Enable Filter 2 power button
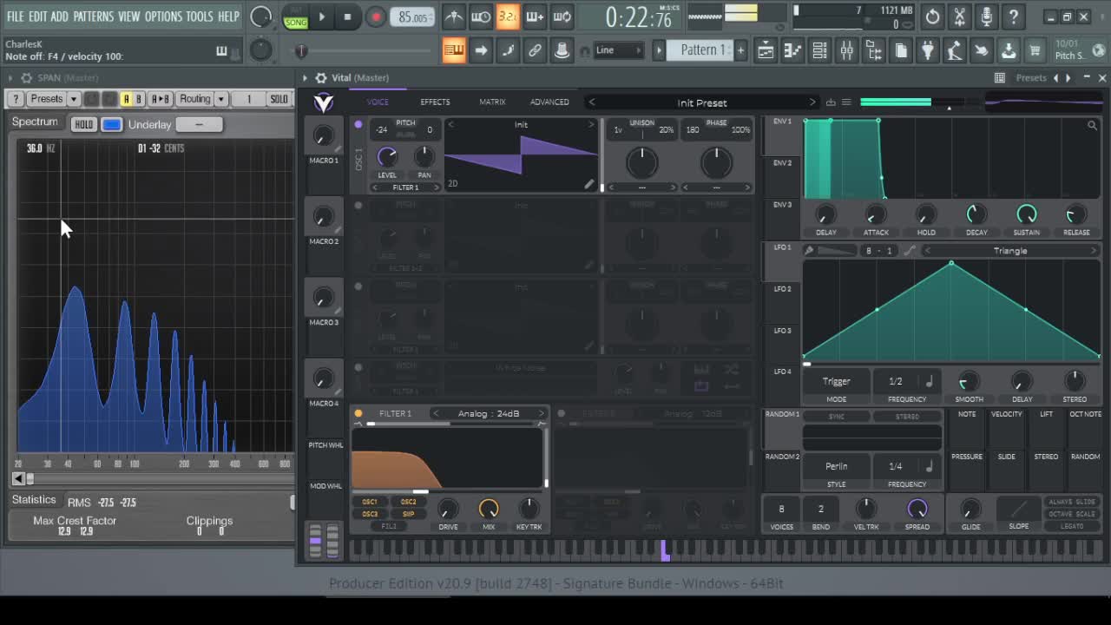Viewport: 1111px width, 625px height. coord(562,413)
